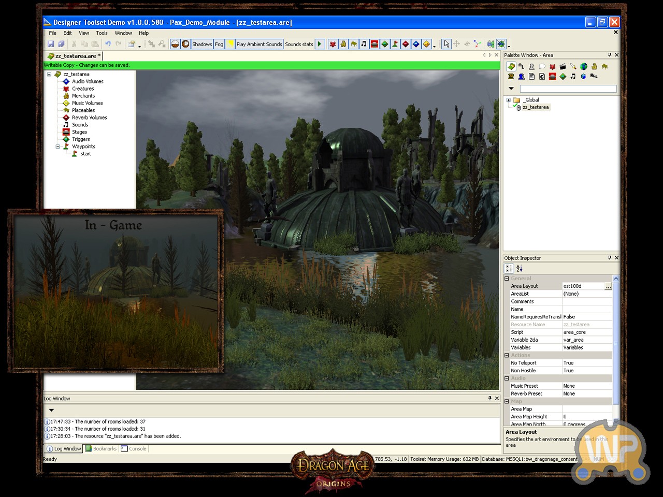This screenshot has width=663, height=497.
Task: Click the highlighted crossed bug icon in the toolbar
Action: [x=501, y=44]
